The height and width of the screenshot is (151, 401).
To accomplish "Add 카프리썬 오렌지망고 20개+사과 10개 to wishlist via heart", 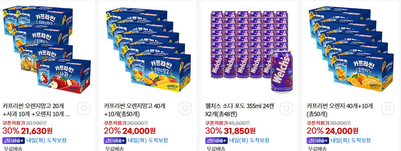I will (84, 108).
